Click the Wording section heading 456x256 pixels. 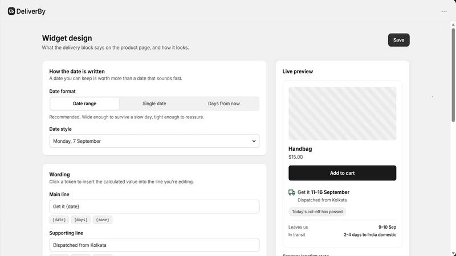[x=59, y=175]
